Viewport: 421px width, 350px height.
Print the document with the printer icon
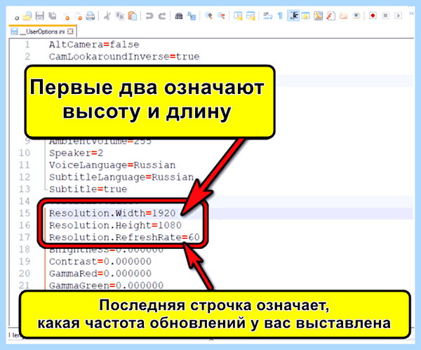91,16
